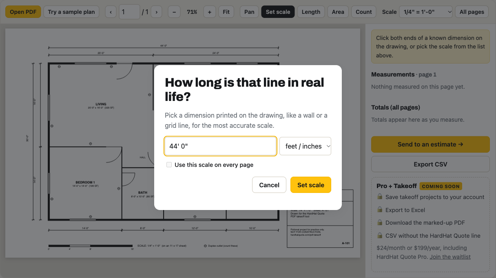Click the Measurements heading

tap(393, 74)
